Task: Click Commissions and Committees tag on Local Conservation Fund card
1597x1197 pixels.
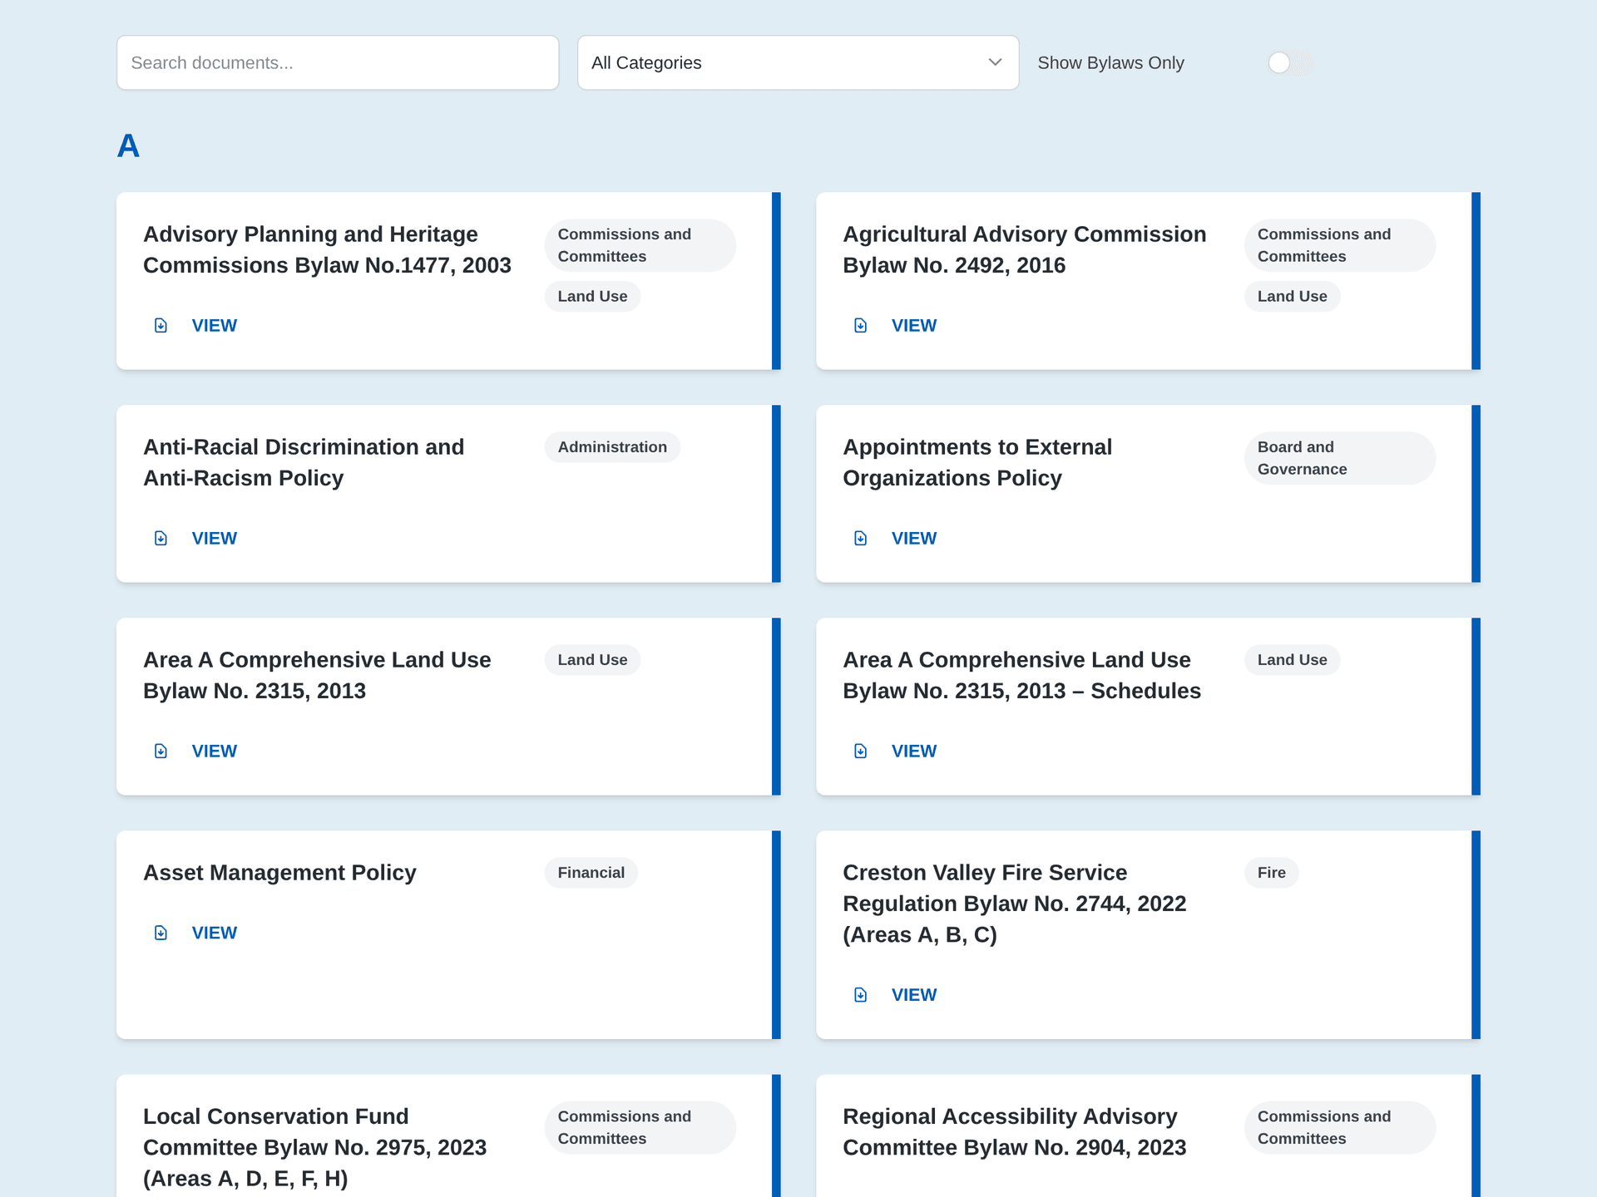Action: click(640, 1127)
